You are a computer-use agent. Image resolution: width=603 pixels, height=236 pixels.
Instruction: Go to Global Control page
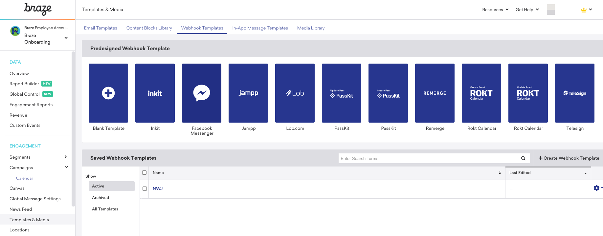[x=24, y=94]
